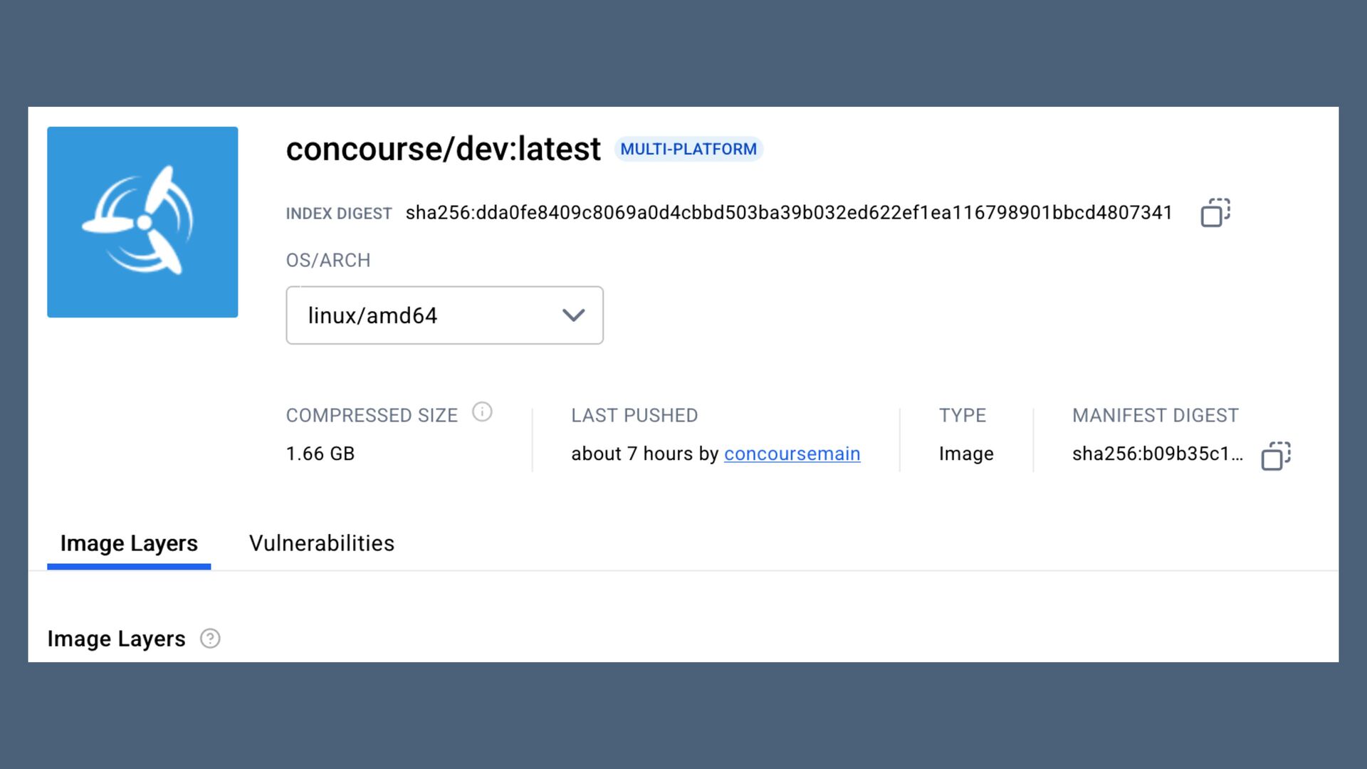Click the MANIFEST DIGEST label

(1156, 415)
